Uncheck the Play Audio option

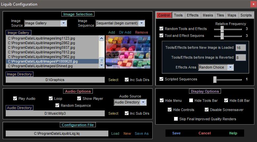click(15, 99)
